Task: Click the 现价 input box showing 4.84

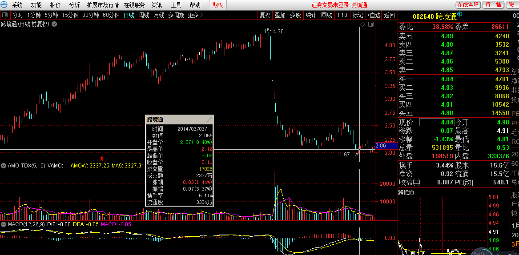Action: pyautogui.click(x=436, y=122)
